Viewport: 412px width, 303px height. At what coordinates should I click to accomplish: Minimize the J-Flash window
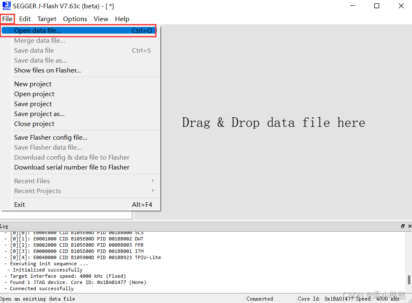pos(353,6)
